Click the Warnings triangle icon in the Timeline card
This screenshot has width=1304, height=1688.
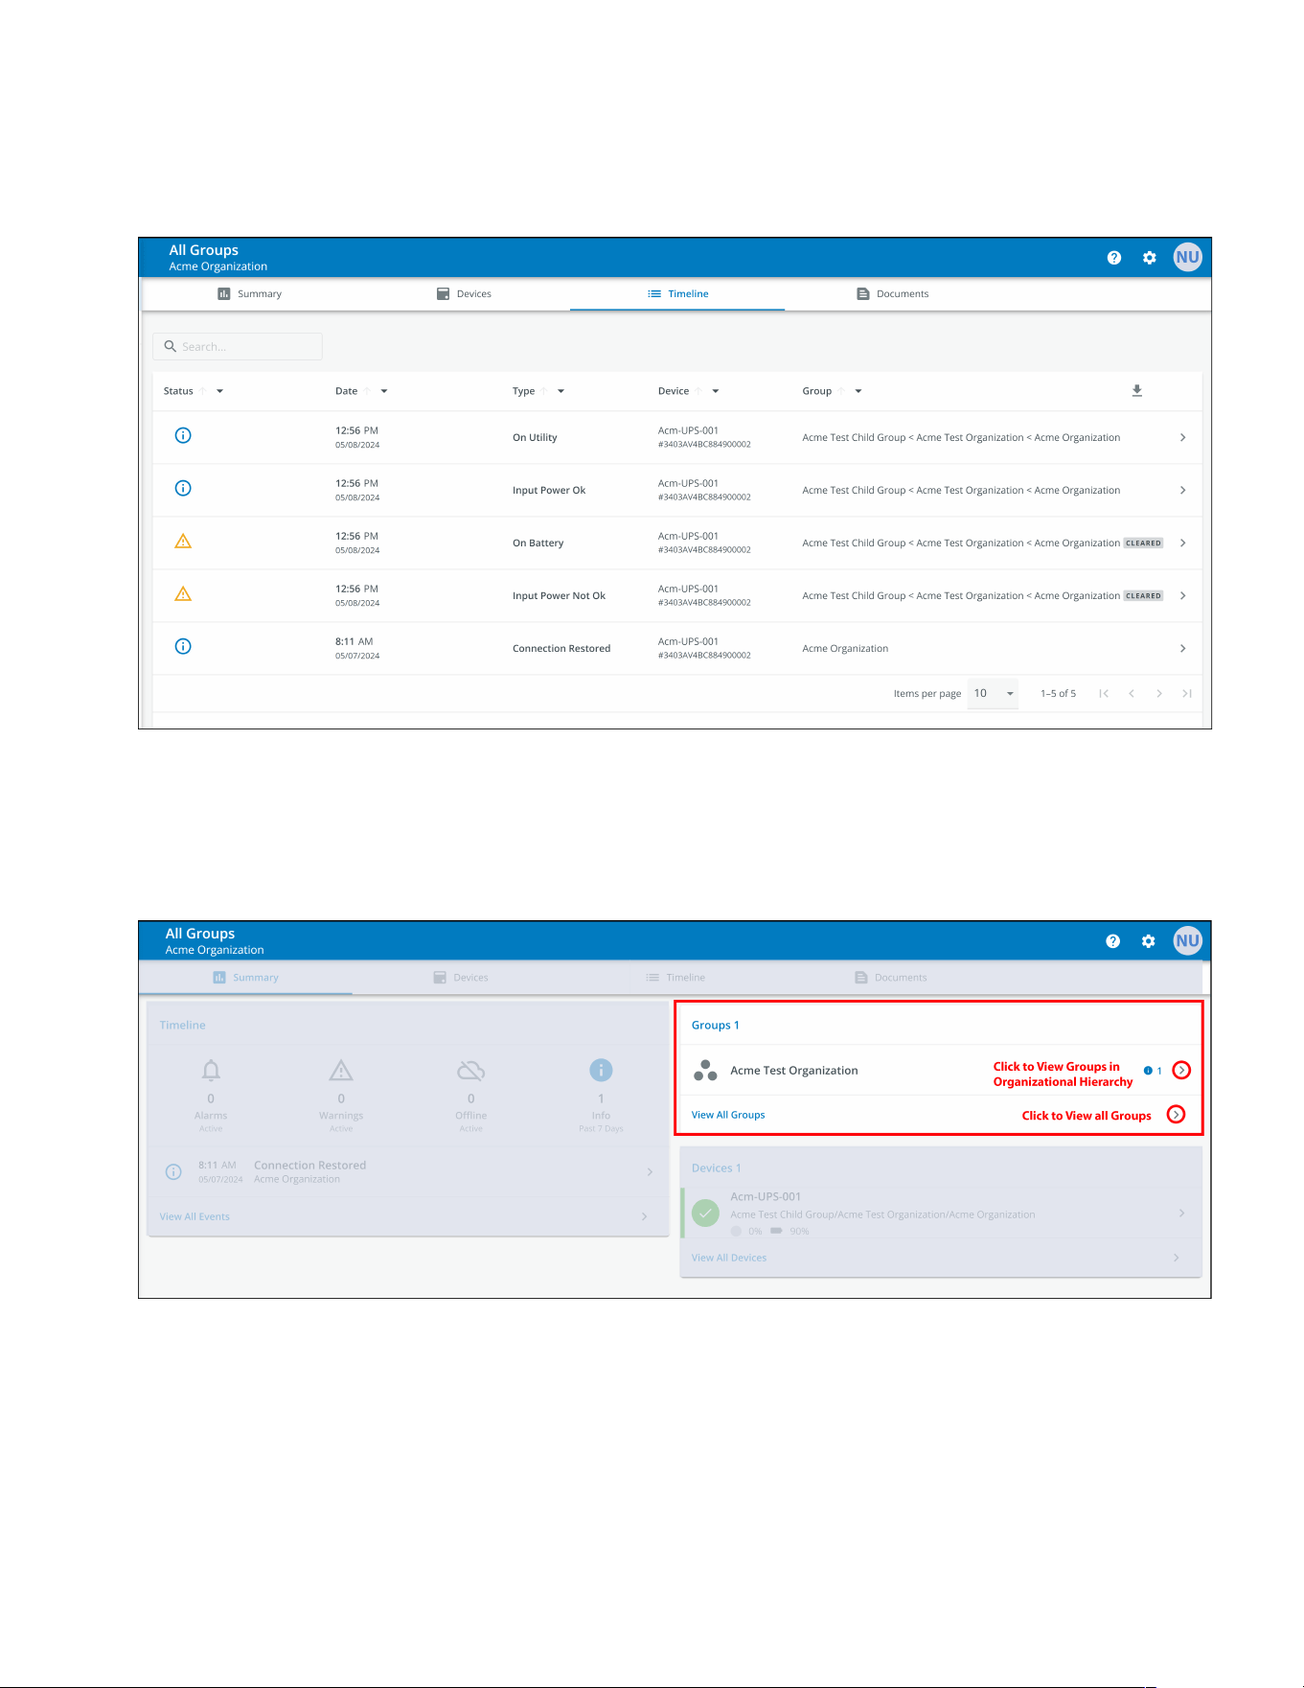[341, 1070]
